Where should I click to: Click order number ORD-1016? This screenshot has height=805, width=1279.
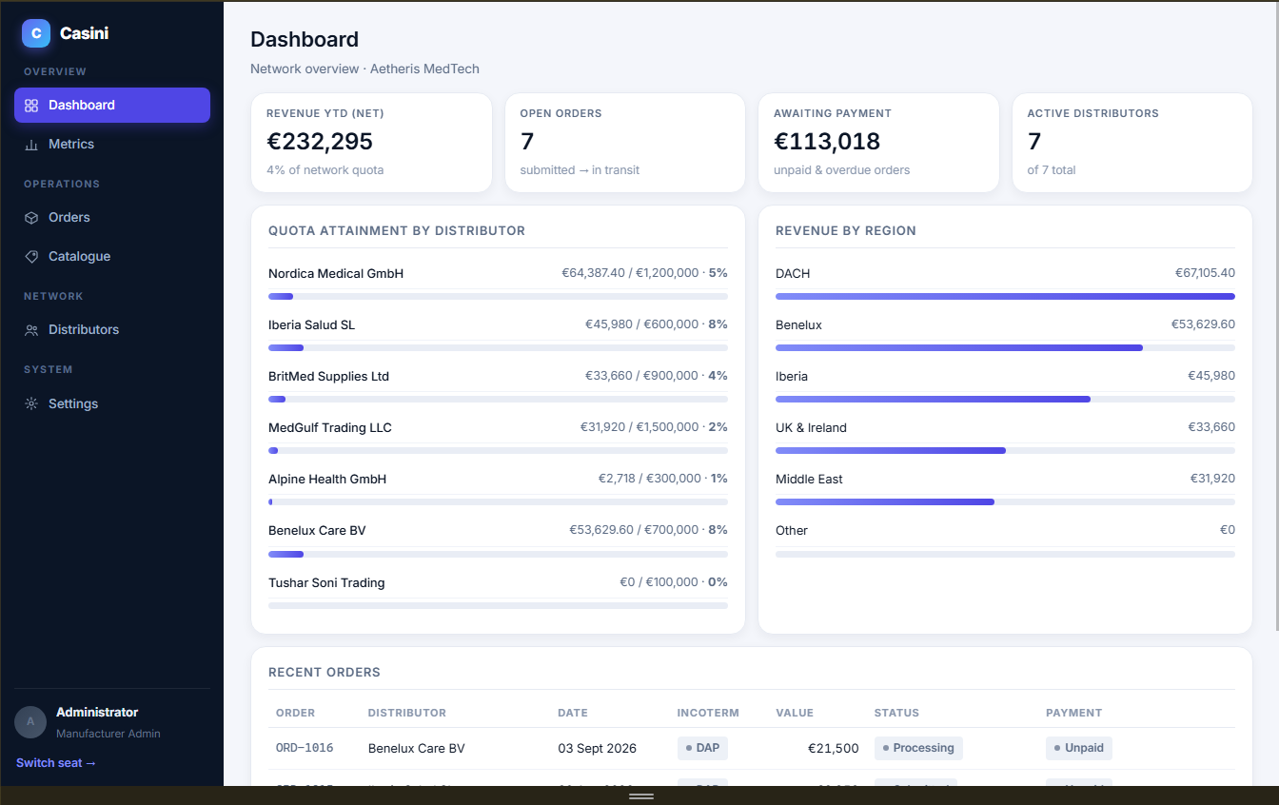tap(305, 748)
